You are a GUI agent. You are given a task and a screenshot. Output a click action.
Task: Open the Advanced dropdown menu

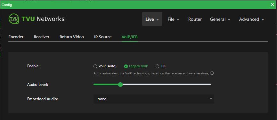click(x=252, y=19)
